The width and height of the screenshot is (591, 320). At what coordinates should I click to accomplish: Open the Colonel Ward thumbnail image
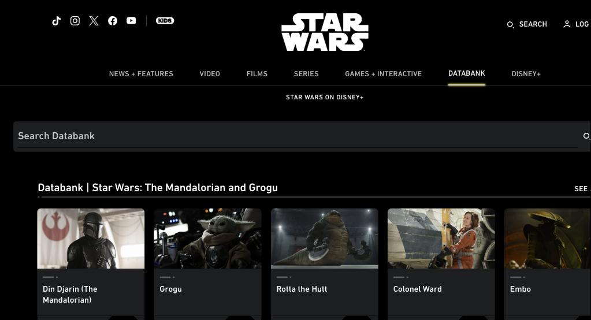click(x=441, y=239)
